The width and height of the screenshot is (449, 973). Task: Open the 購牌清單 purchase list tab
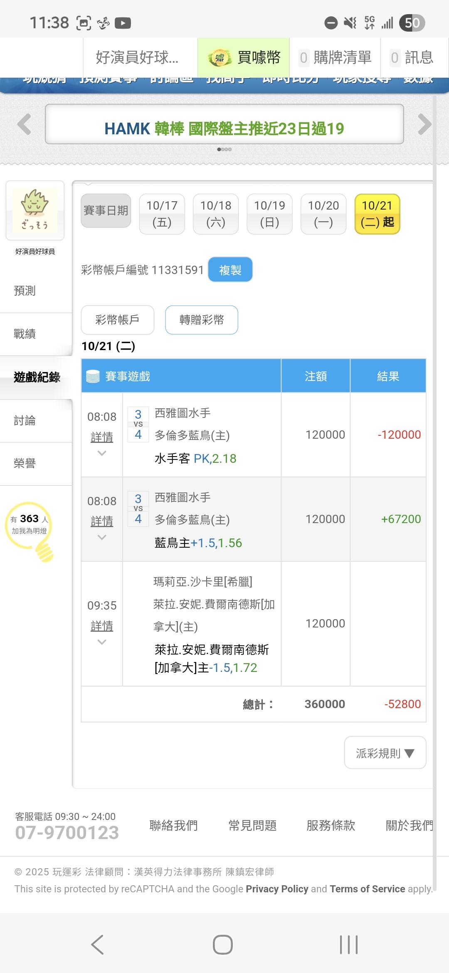pyautogui.click(x=335, y=58)
